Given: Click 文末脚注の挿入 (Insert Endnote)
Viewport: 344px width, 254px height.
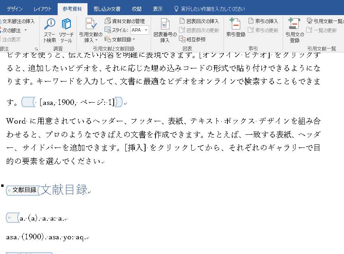Looking at the screenshot, I should [18, 21].
